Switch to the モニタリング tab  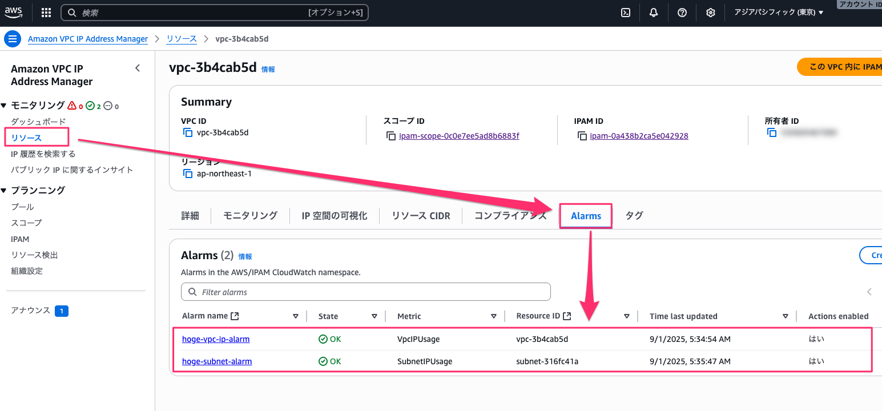pyautogui.click(x=250, y=216)
